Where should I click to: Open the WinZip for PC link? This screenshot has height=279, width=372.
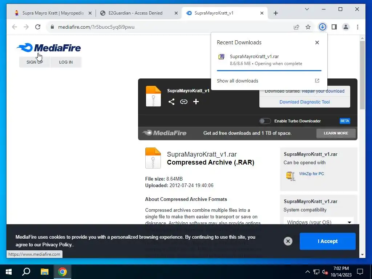click(311, 174)
